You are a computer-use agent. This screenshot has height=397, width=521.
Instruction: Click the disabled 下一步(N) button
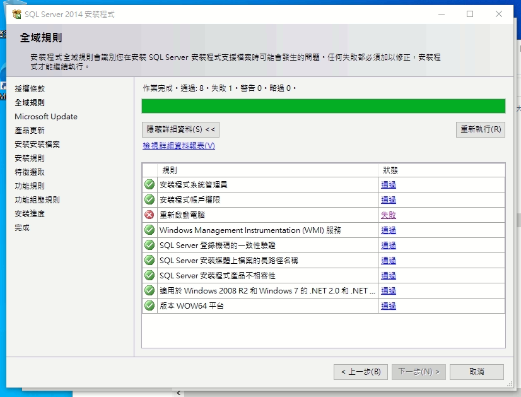(x=419, y=372)
